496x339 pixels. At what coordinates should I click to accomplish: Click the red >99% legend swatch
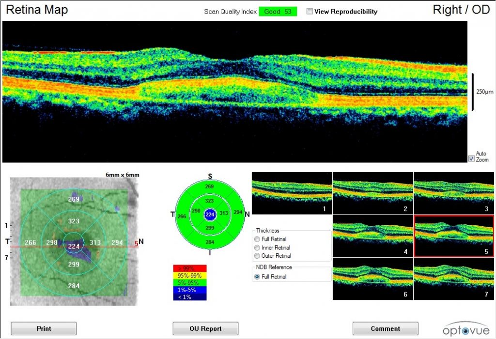click(x=188, y=267)
